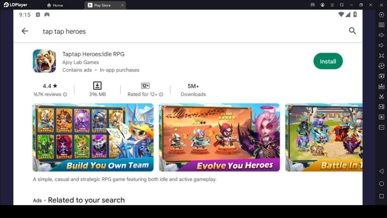Click the video recorder sidebar icon
The image size is (387, 218).
pyautogui.click(x=381, y=107)
